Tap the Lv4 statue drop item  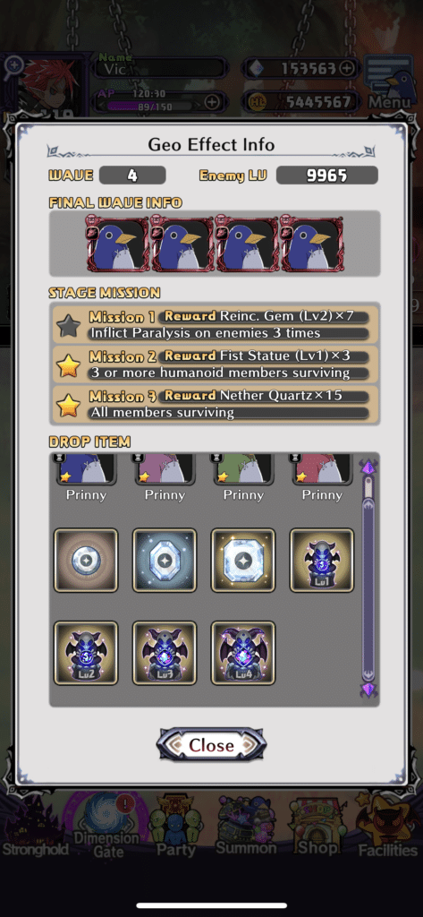[x=243, y=653]
